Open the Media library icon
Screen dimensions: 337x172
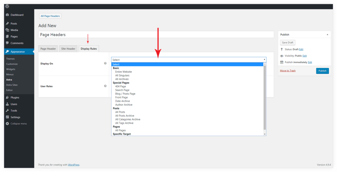[x=7, y=30]
